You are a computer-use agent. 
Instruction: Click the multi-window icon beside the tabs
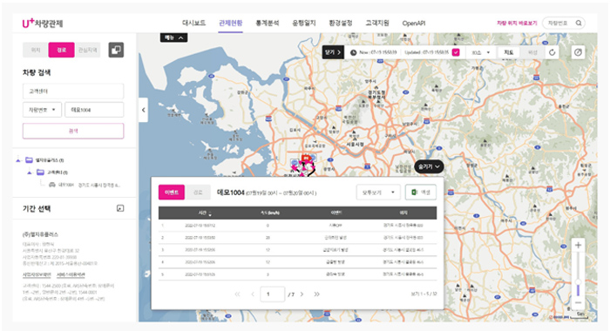(116, 51)
